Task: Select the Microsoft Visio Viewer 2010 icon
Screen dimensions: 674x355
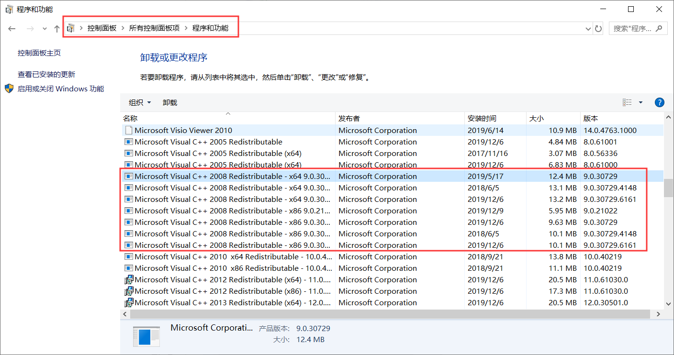Action: point(128,130)
